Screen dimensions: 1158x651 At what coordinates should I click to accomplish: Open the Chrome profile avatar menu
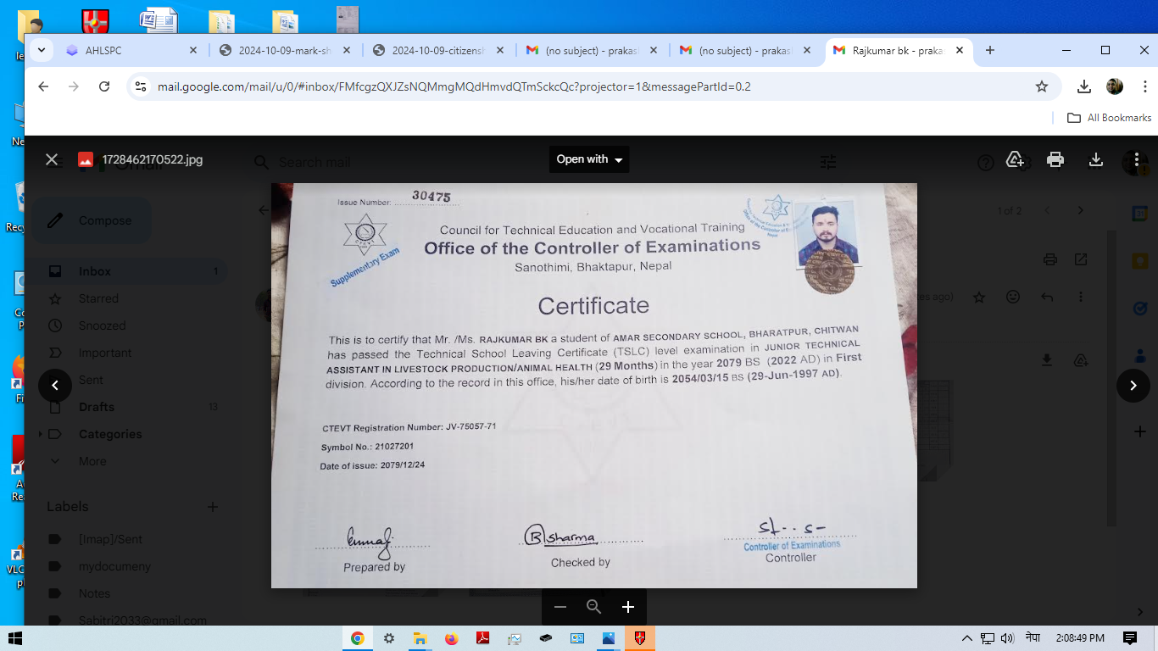coord(1115,86)
